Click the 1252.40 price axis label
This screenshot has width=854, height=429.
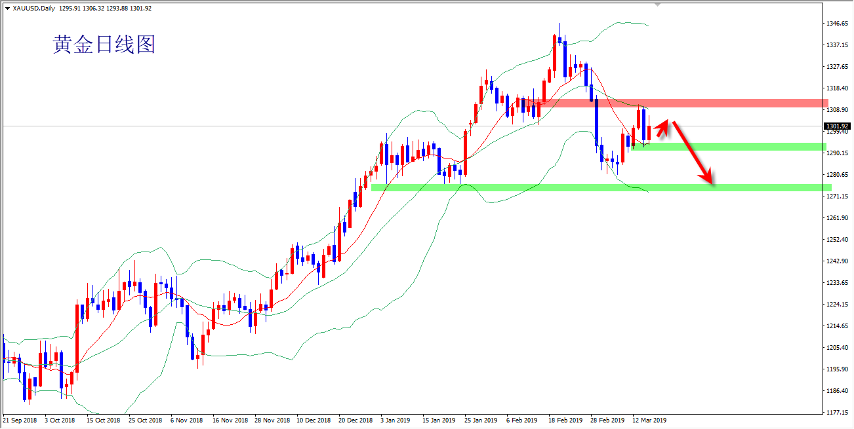838,239
